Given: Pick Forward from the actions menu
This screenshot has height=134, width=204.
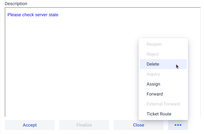Looking at the screenshot, I should (x=163, y=94).
